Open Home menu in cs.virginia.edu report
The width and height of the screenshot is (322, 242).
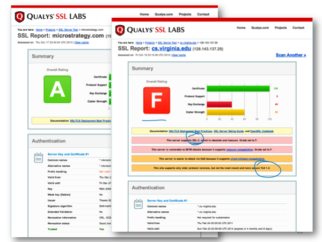click(241, 28)
